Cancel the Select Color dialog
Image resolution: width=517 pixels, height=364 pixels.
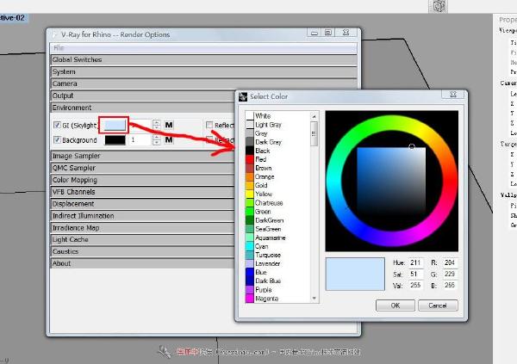click(x=438, y=305)
